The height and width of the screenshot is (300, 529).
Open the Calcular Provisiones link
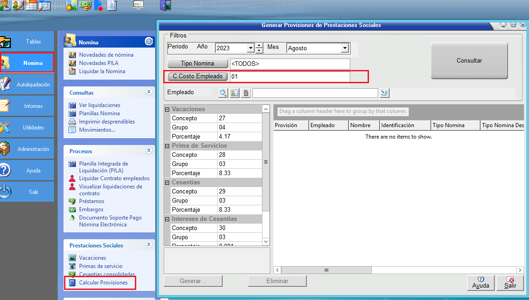pos(103,283)
